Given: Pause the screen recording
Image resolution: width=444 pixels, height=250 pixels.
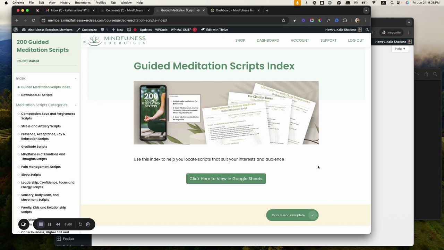Looking at the screenshot, I should (x=50, y=224).
